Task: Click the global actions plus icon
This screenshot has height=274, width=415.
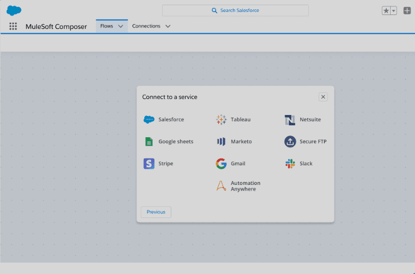Action: (x=407, y=10)
